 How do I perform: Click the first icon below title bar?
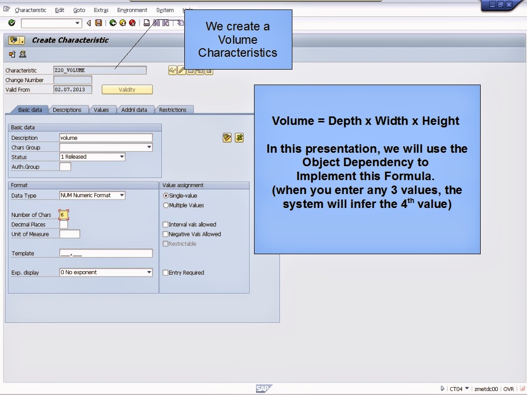coord(12,54)
